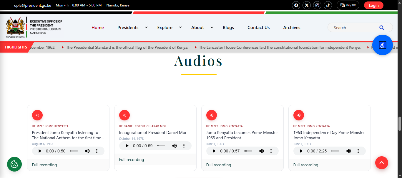Open President Jomo Kenyatta National Anthem title
402x178 pixels.
68,135
